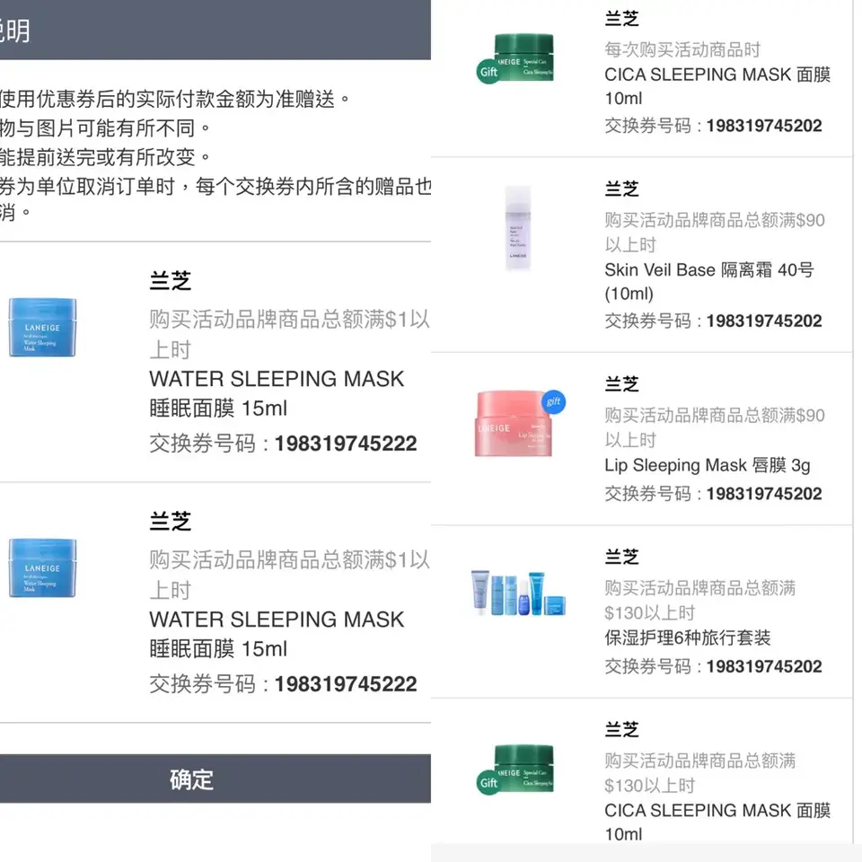Screen dimensions: 862x862
Task: Tap the pink Lip Sleeping Mask jar image
Action: 514,423
